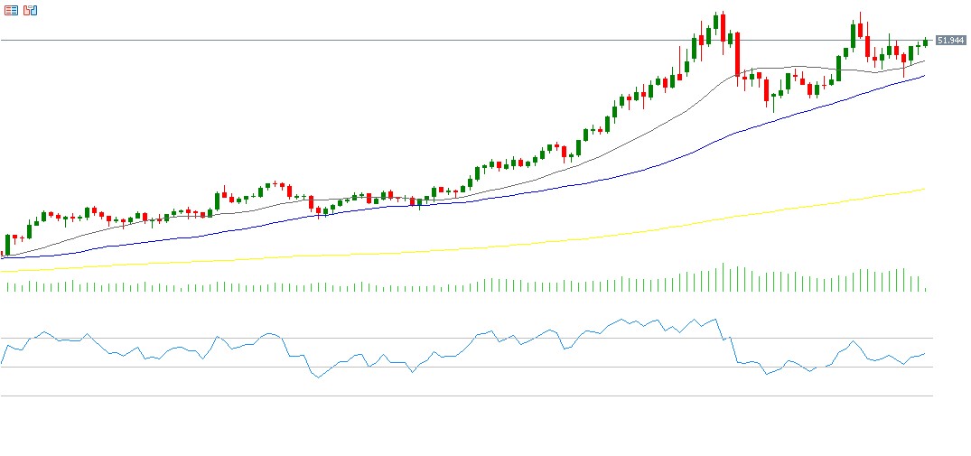Click the tallest green volume bar

(723, 277)
